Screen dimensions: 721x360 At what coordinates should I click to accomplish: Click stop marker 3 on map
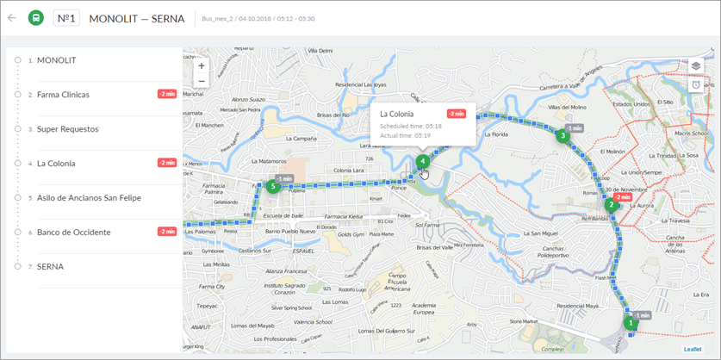point(563,135)
